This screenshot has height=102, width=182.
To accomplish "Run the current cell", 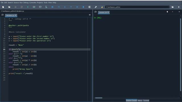I will click(x=34, y=7).
